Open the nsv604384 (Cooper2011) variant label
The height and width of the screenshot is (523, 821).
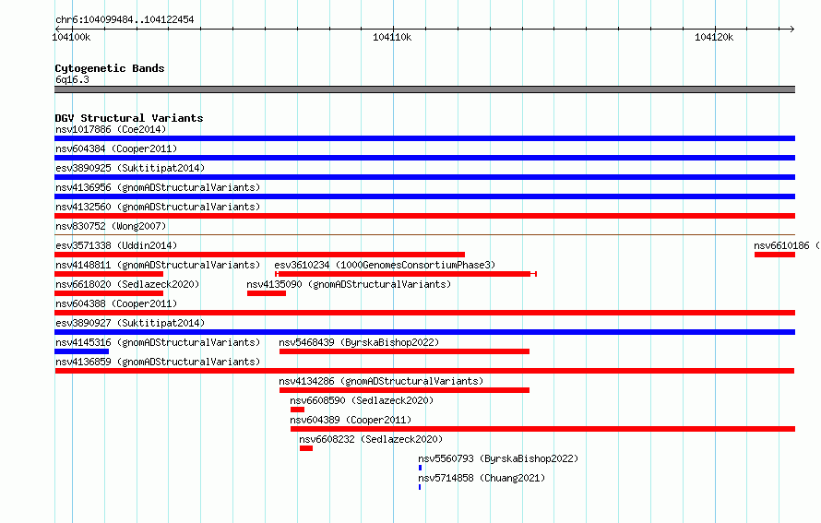(x=116, y=149)
